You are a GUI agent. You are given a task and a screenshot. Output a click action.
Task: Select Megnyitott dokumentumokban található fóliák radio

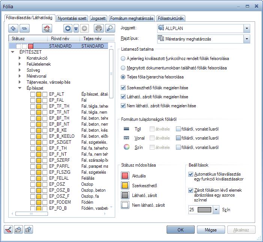coord(123,68)
